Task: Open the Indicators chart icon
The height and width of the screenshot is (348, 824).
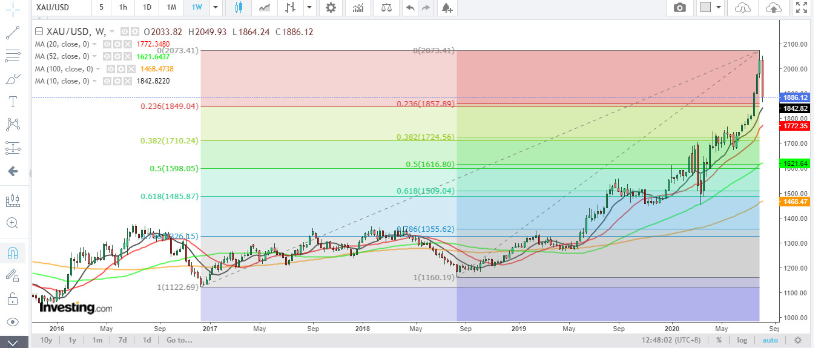Action: click(x=358, y=8)
